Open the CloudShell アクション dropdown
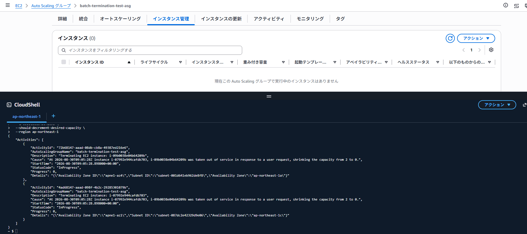 pos(497,105)
